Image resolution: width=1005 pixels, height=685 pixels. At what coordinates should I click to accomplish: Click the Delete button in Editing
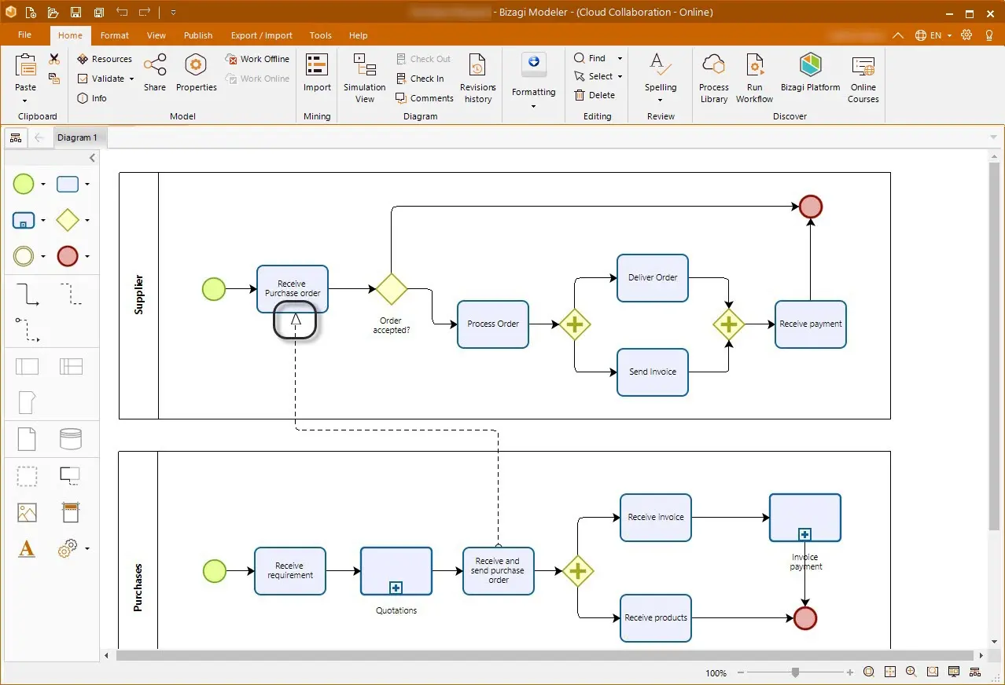coord(595,95)
